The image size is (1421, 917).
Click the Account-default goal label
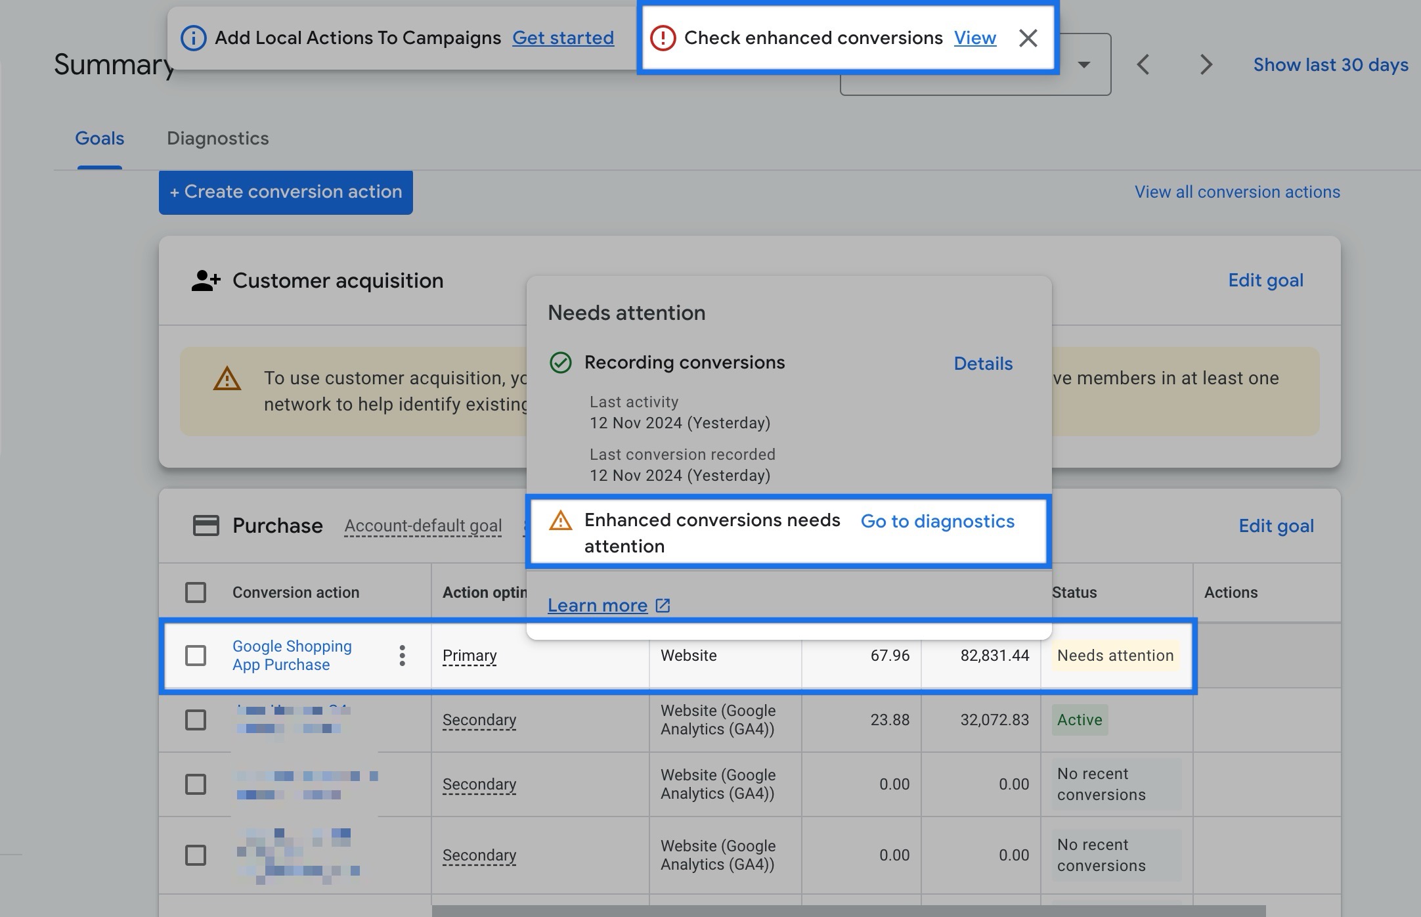423,526
